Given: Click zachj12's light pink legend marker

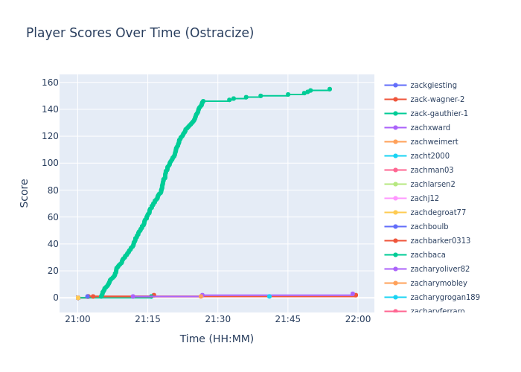Looking at the screenshot, I should tap(395, 199).
